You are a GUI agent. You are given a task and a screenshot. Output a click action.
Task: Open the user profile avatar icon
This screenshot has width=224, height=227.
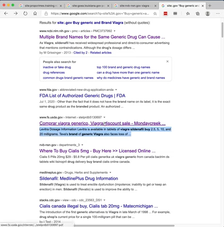click(x=207, y=14)
